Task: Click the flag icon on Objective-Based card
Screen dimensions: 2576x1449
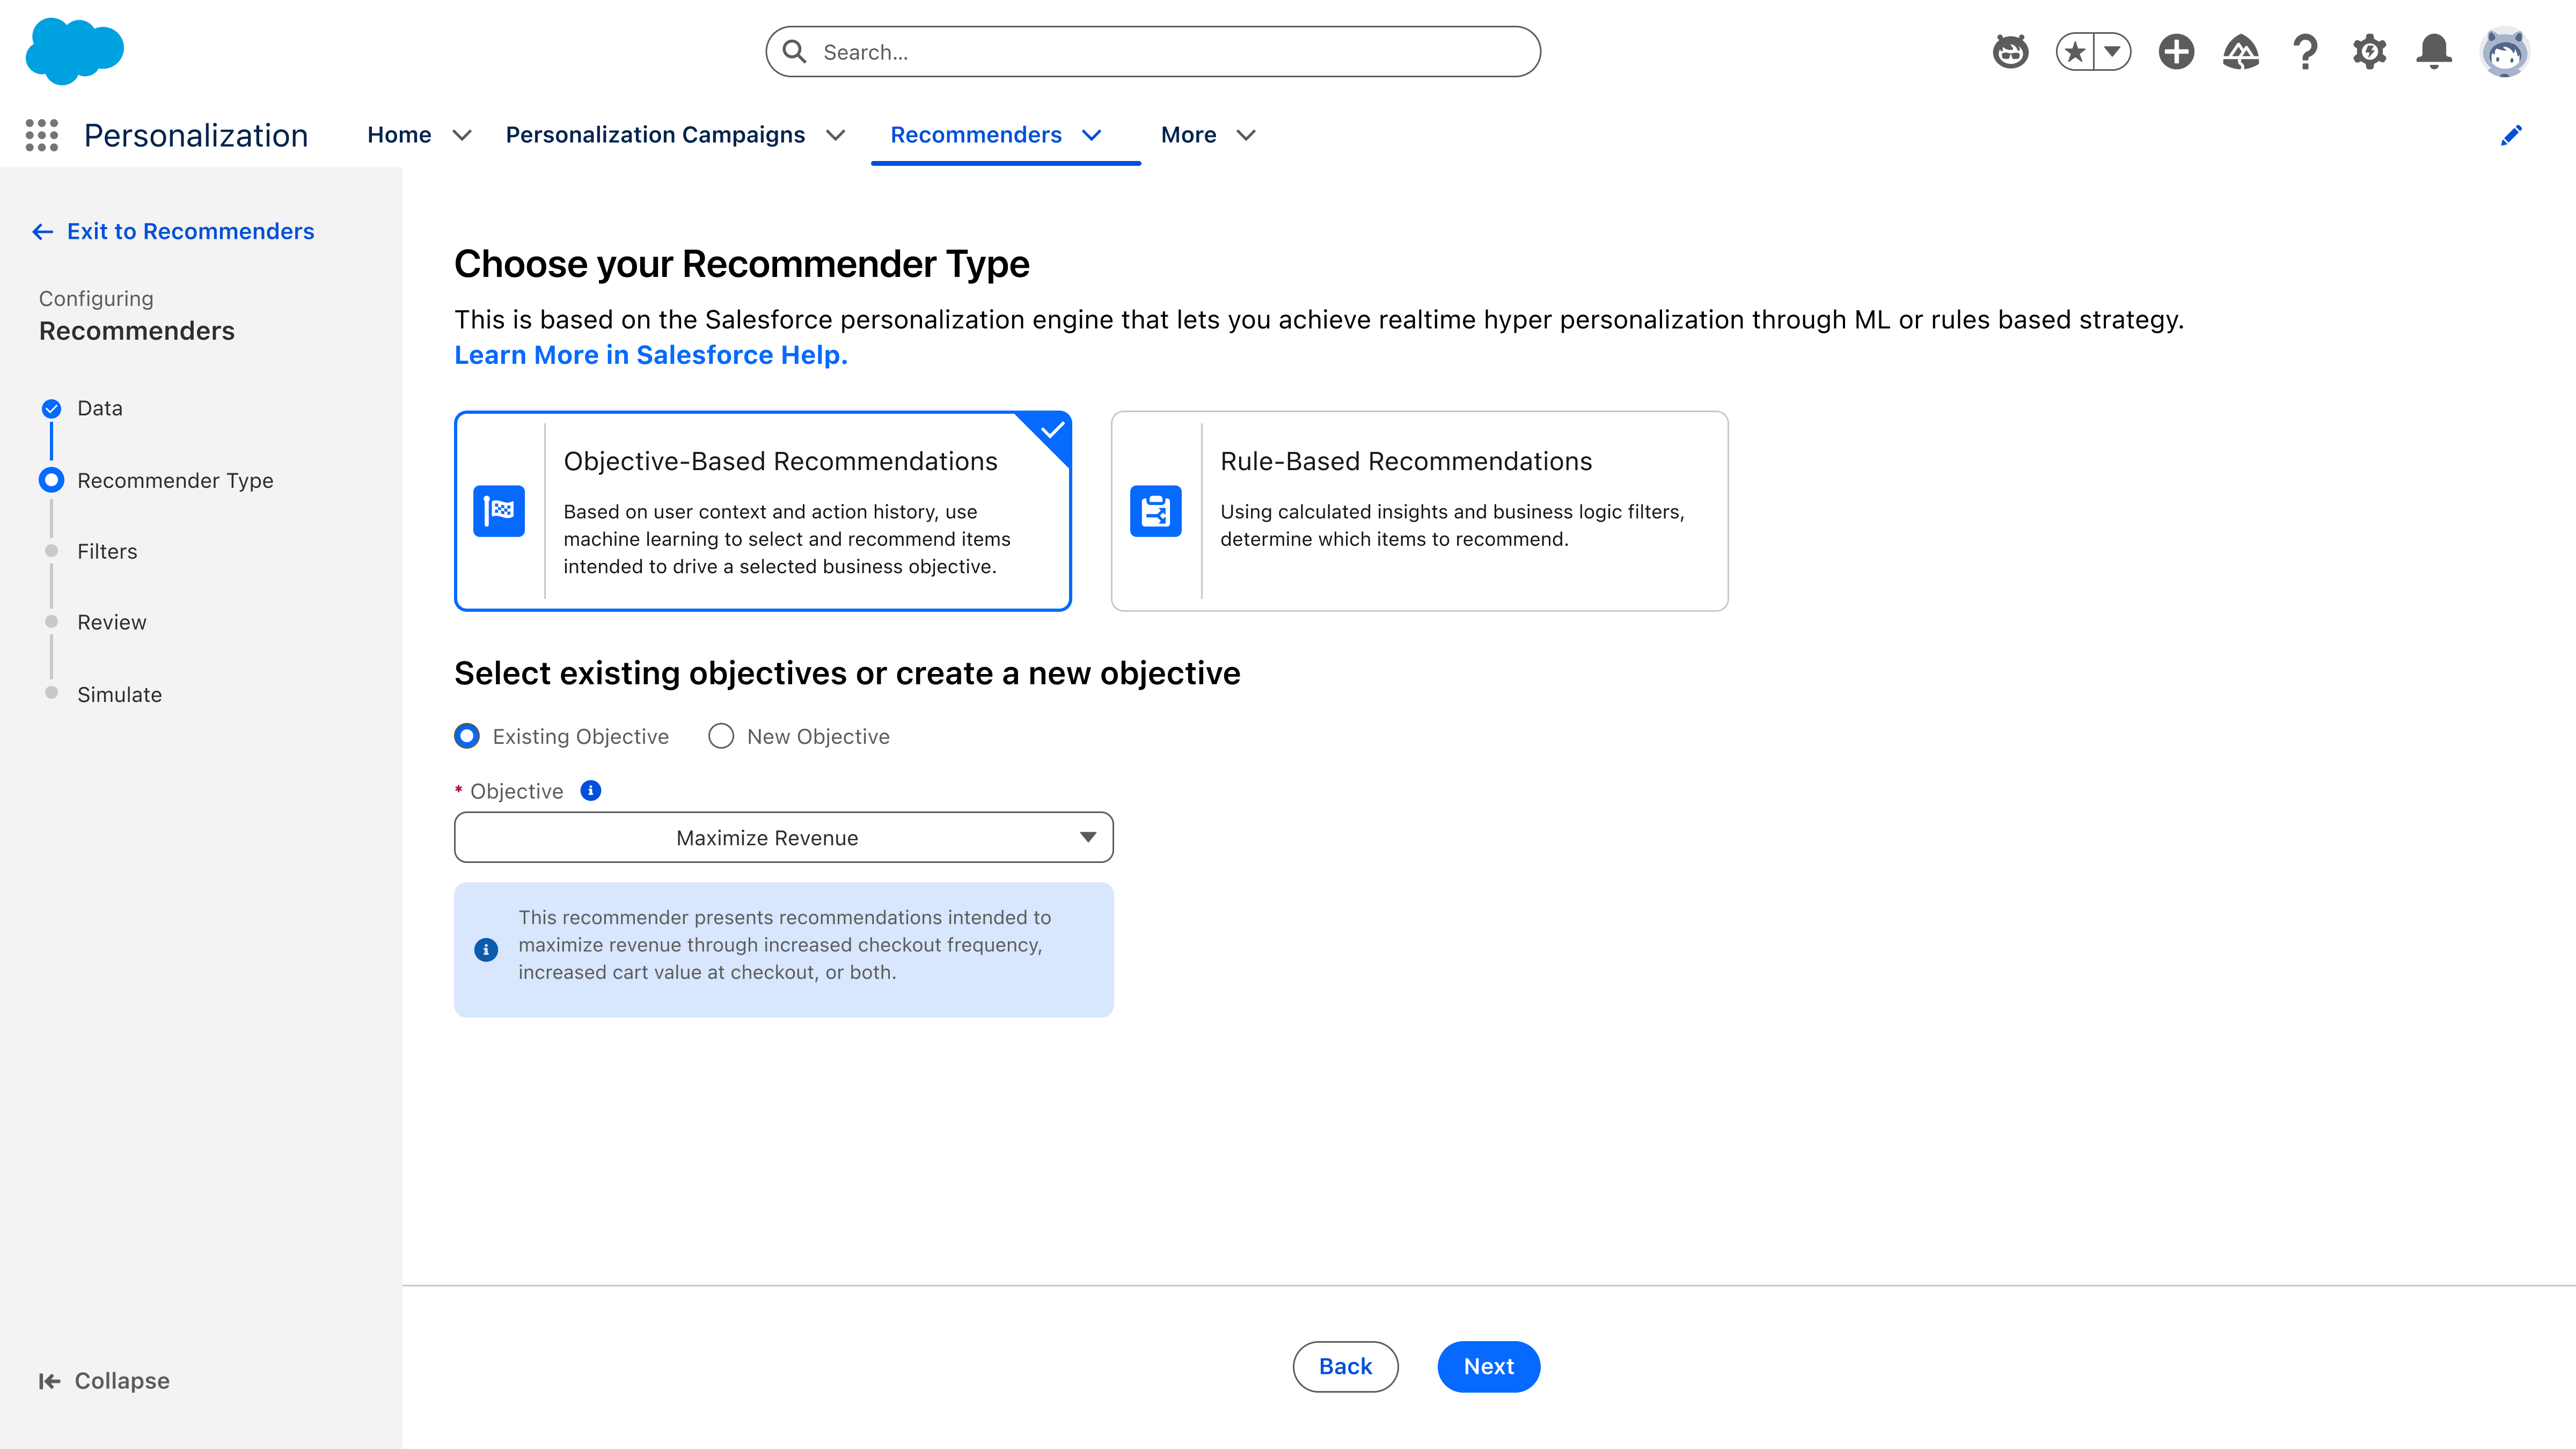Action: 499,511
